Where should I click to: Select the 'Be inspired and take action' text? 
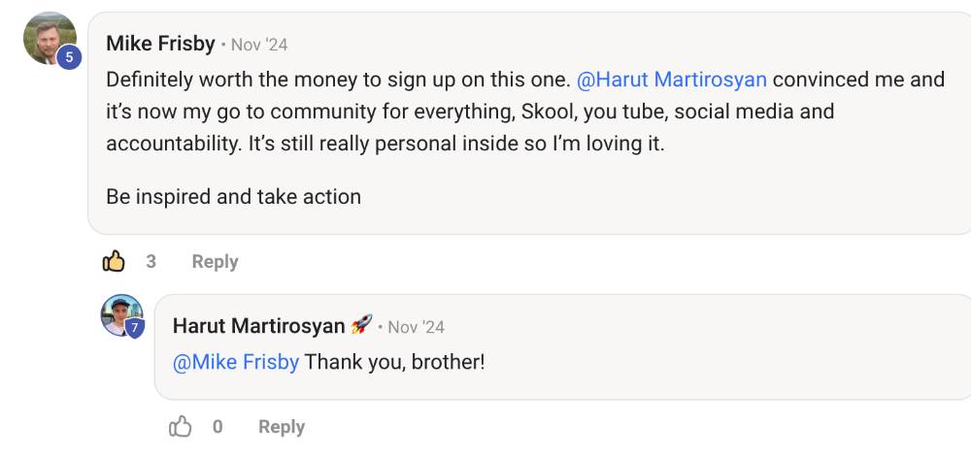(233, 197)
